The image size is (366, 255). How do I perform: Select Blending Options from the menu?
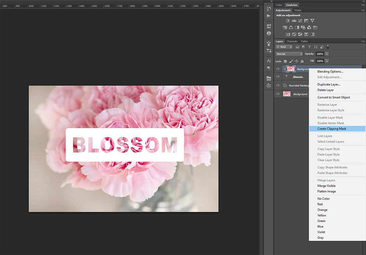click(330, 72)
